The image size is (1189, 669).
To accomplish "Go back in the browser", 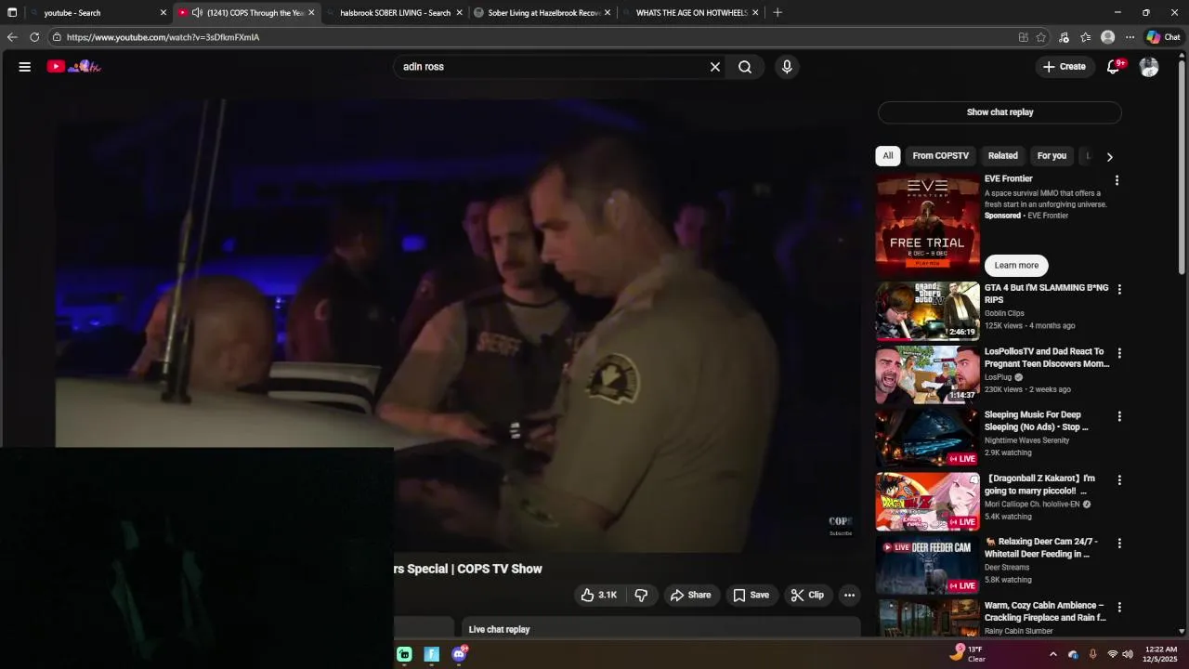I will tap(12, 37).
